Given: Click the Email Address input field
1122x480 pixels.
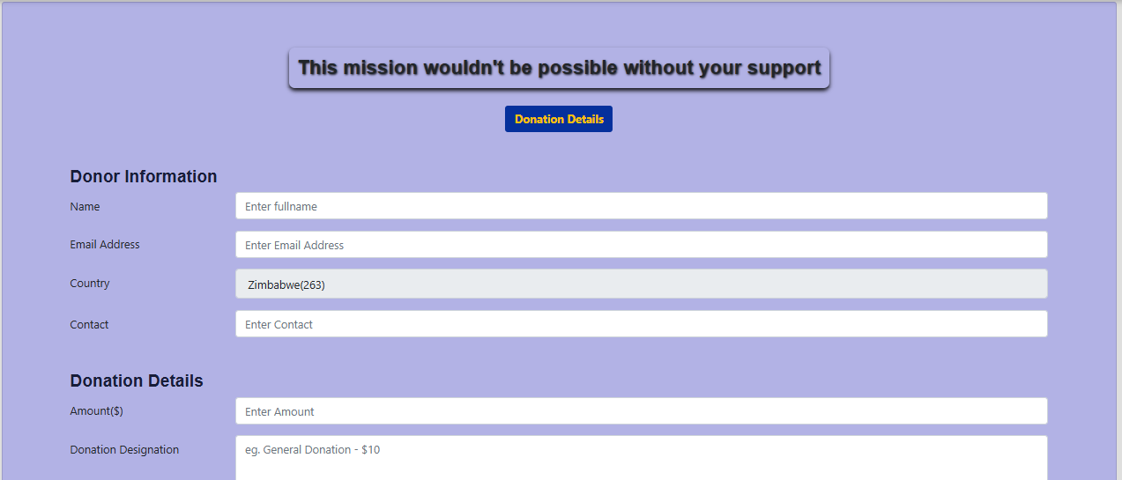Looking at the screenshot, I should [x=641, y=245].
